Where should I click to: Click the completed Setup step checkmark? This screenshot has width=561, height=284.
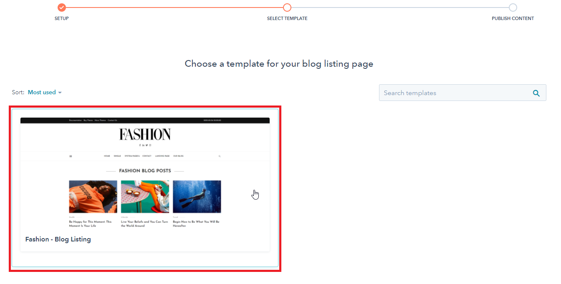click(62, 8)
